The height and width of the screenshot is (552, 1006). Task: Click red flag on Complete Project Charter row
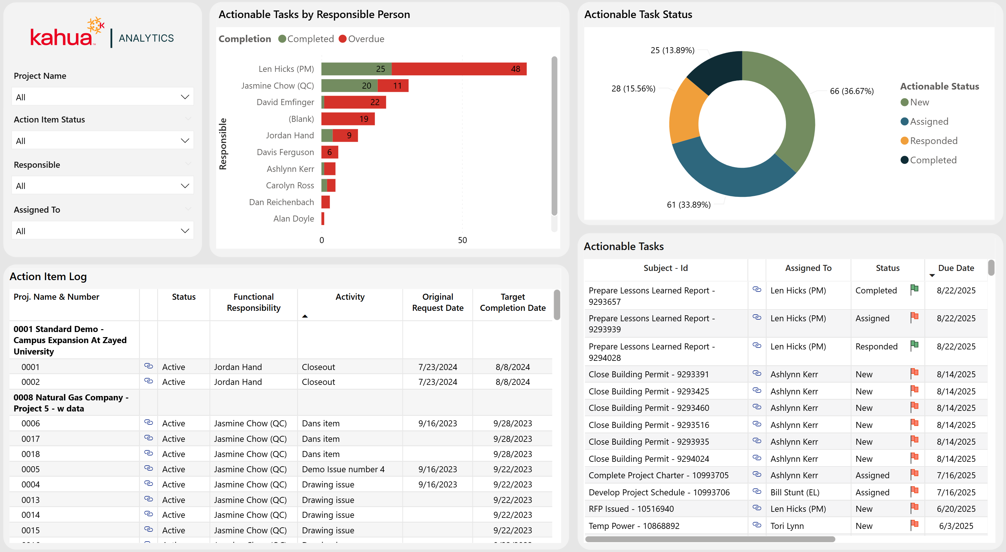click(914, 474)
